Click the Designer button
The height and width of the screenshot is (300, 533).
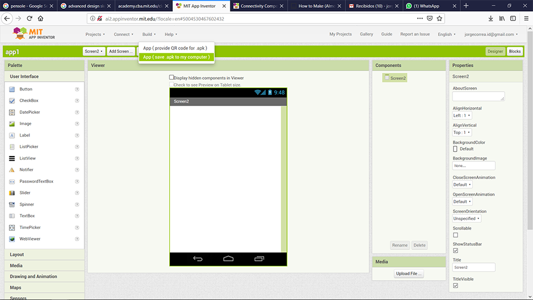[495, 51]
